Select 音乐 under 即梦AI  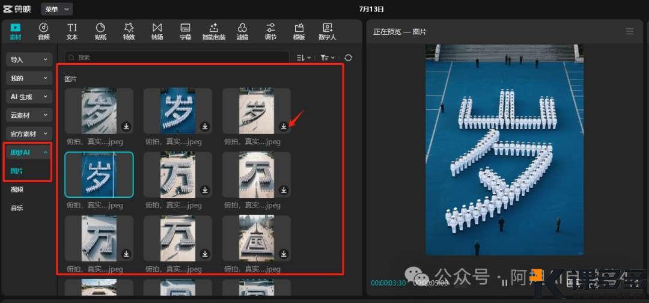pos(17,208)
